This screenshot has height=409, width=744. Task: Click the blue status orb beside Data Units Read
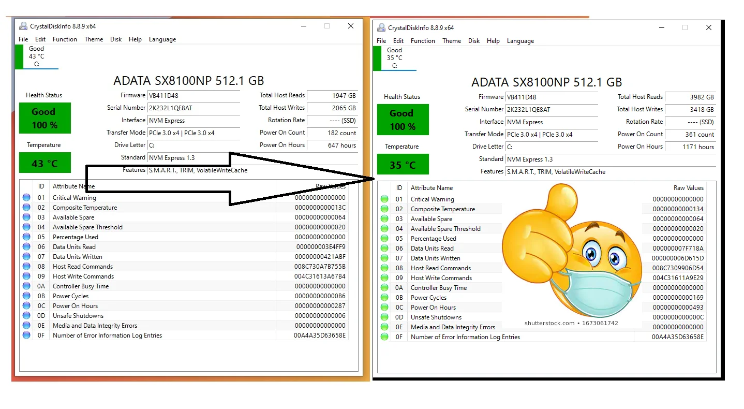26,247
